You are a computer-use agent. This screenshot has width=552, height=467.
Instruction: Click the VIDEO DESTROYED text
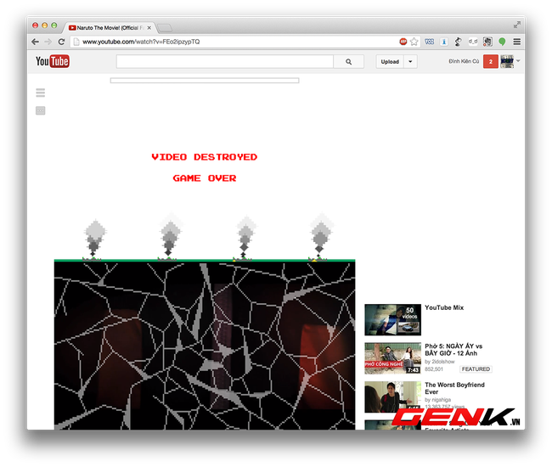click(204, 157)
